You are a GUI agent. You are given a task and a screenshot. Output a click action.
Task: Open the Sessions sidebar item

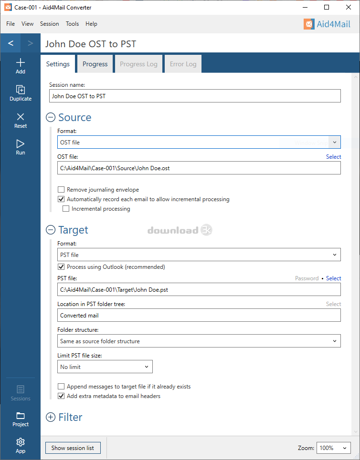tap(20, 393)
